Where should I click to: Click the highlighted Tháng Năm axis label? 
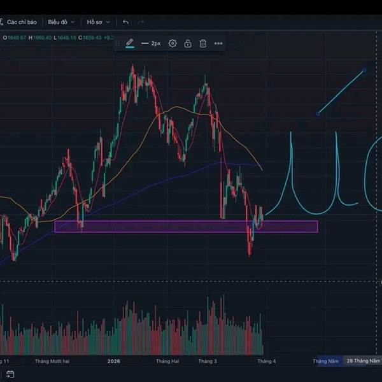pyautogui.click(x=326, y=361)
